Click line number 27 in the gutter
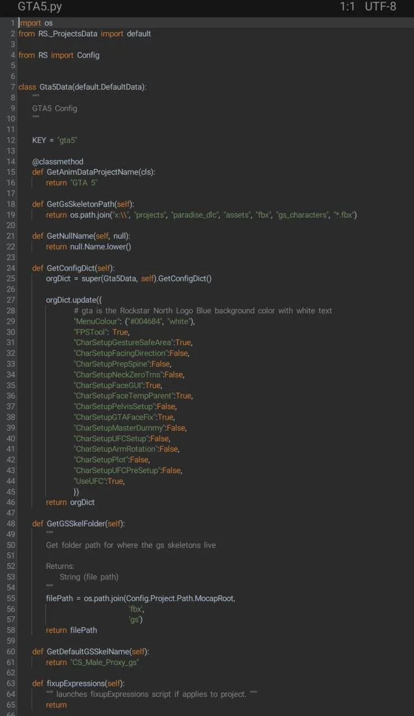 tap(11, 299)
